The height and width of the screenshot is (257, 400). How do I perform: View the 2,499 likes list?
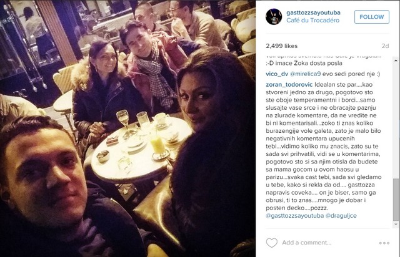tap(282, 46)
